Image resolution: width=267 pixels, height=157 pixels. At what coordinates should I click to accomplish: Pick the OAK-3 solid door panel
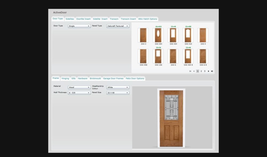click(x=143, y=35)
